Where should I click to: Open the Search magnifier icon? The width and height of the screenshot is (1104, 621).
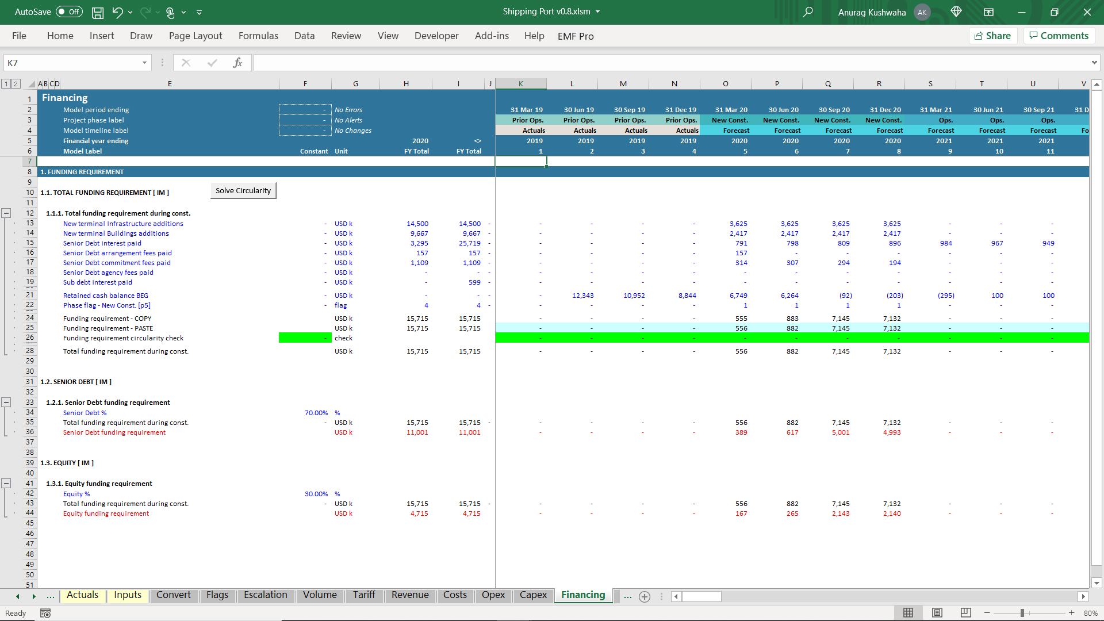click(808, 12)
